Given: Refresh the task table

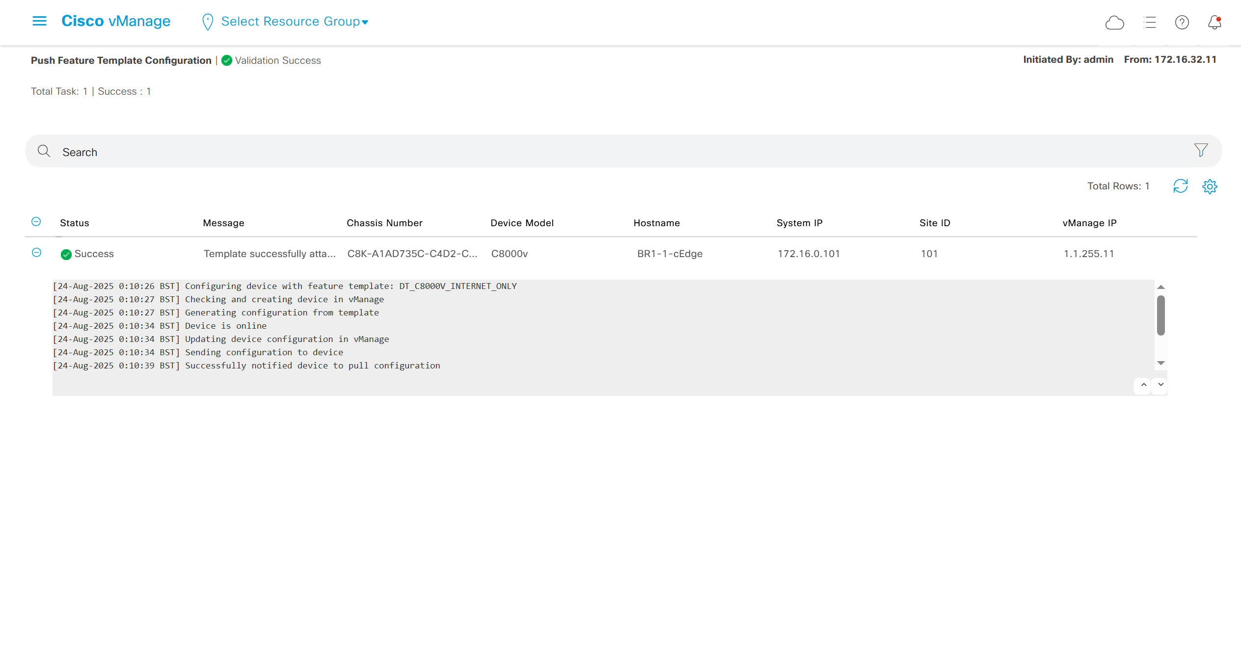Looking at the screenshot, I should tap(1180, 186).
